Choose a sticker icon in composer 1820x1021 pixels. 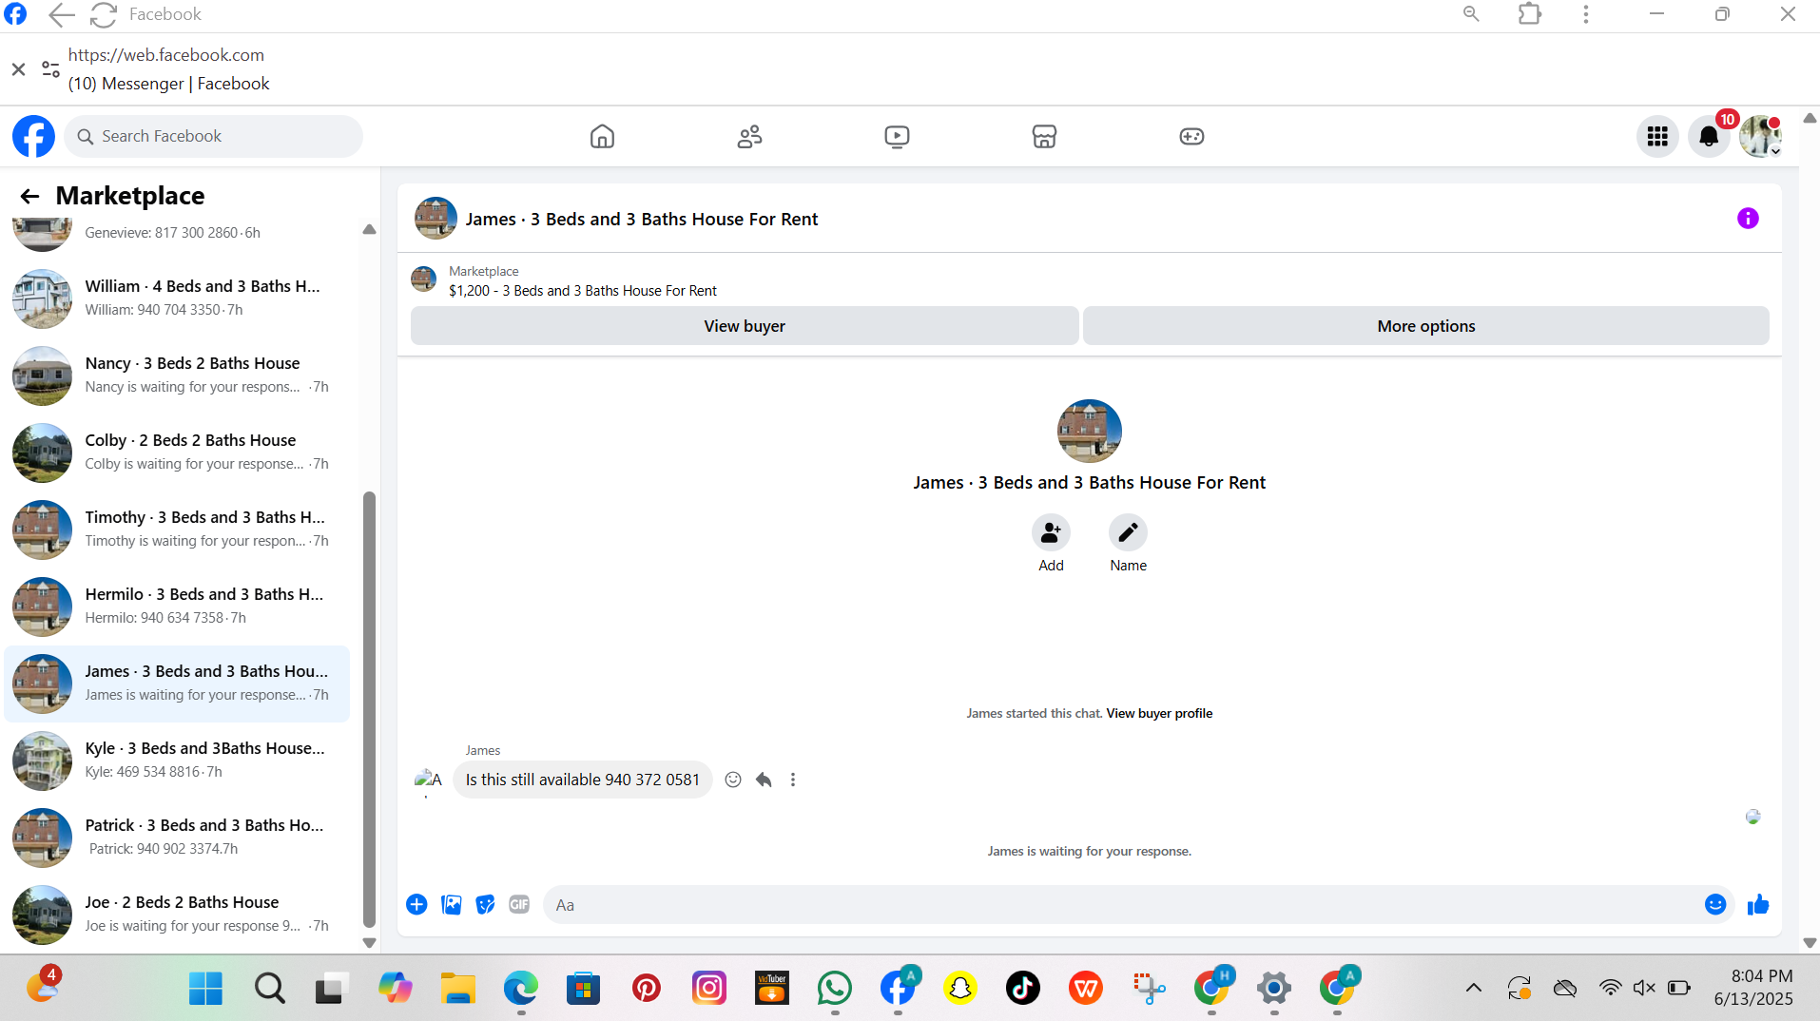pos(485,904)
